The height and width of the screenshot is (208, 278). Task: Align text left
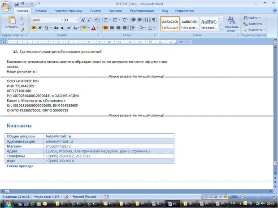105,28
